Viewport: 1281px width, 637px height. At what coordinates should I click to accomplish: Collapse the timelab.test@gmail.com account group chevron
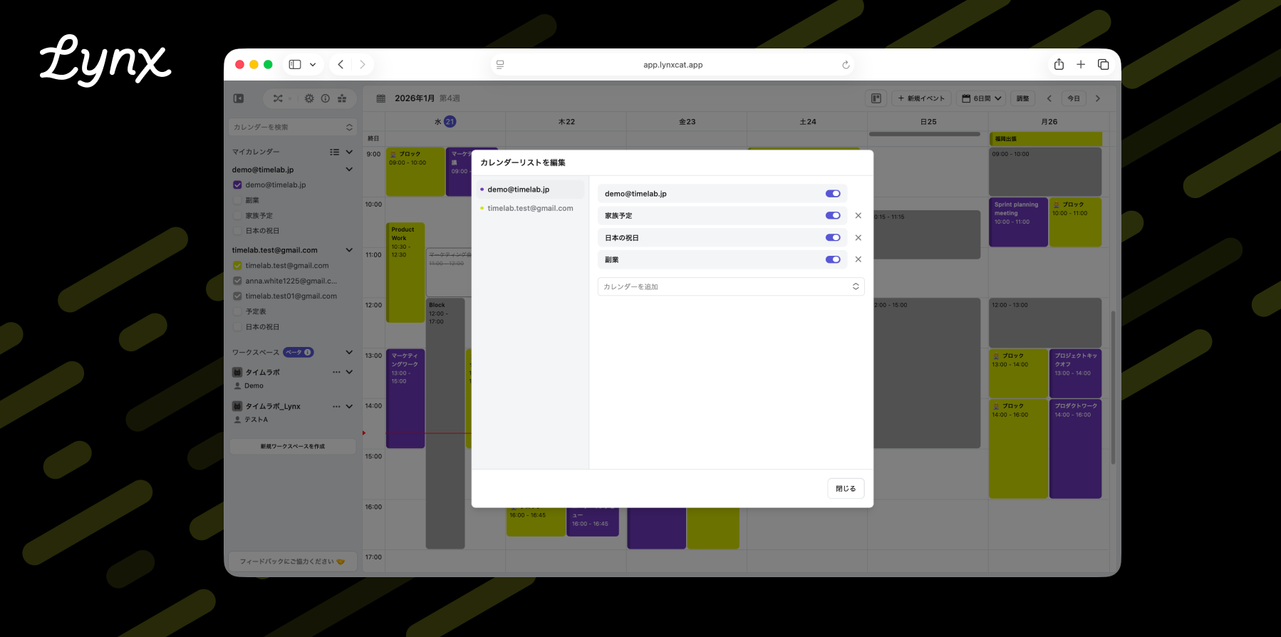pyautogui.click(x=349, y=250)
